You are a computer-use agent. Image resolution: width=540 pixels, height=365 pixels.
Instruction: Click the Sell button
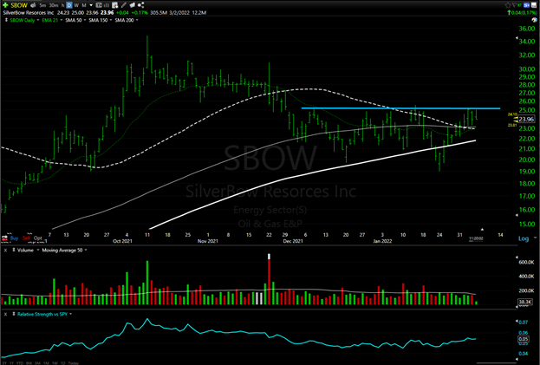[x=26, y=238]
